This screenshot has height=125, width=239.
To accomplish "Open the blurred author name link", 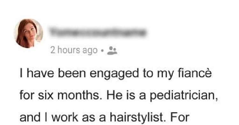I will 98,32.
